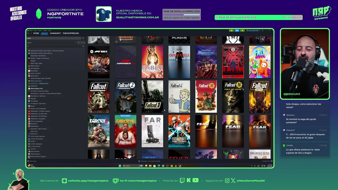338x190 pixels.
Task: Open Friends & Chat in Steam
Action: pyautogui.click(x=267, y=161)
